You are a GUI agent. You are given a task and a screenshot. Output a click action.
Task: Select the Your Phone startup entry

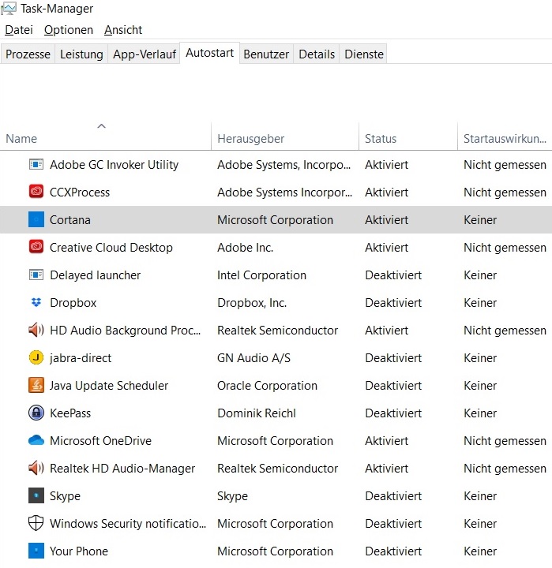click(276, 551)
